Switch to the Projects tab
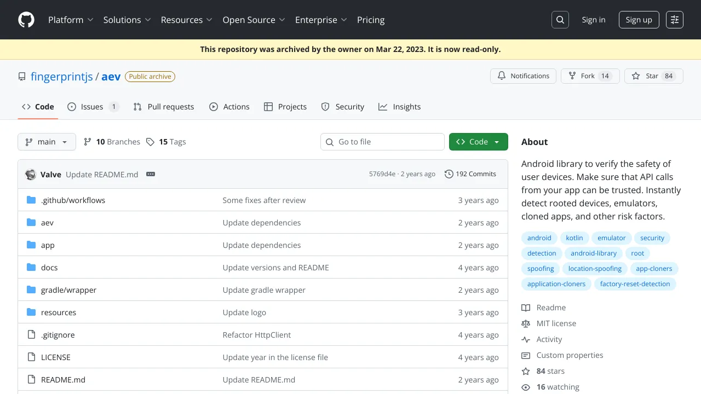Viewport: 701px width, 394px height. tap(285, 107)
